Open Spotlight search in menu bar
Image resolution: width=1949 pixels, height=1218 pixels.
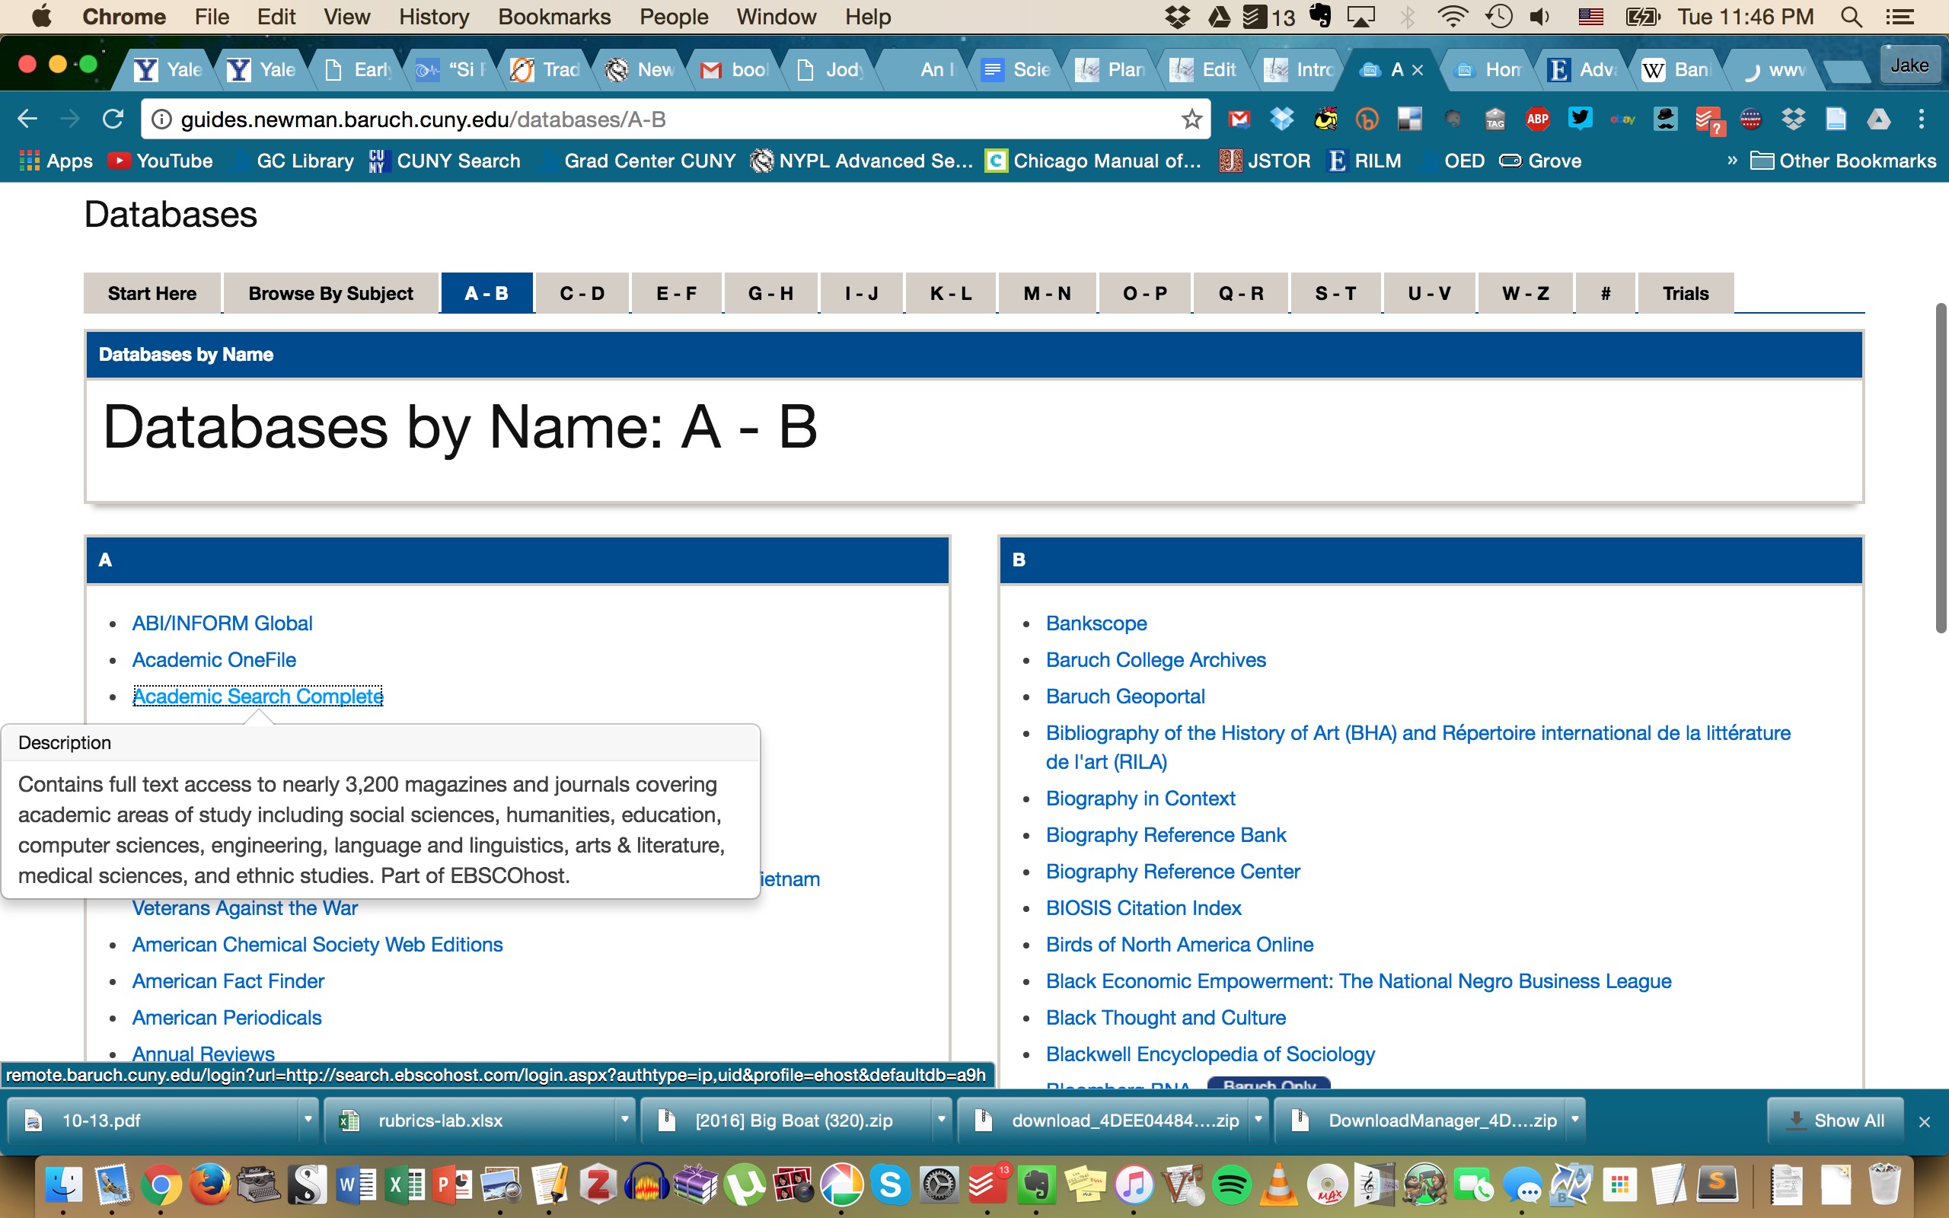(1852, 17)
